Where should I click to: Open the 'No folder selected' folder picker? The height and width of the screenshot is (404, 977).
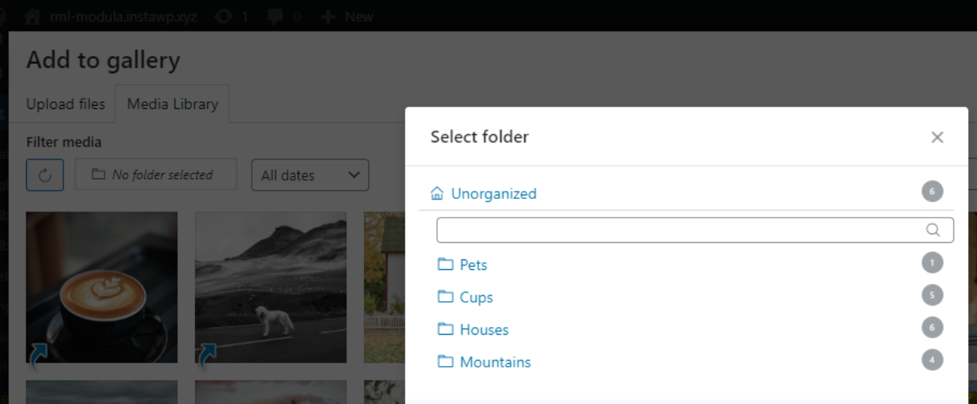pyautogui.click(x=156, y=174)
